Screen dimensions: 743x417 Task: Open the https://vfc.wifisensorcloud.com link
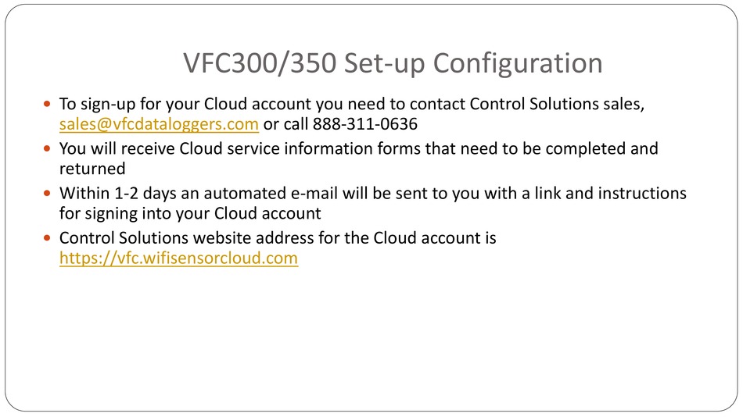pyautogui.click(x=178, y=258)
